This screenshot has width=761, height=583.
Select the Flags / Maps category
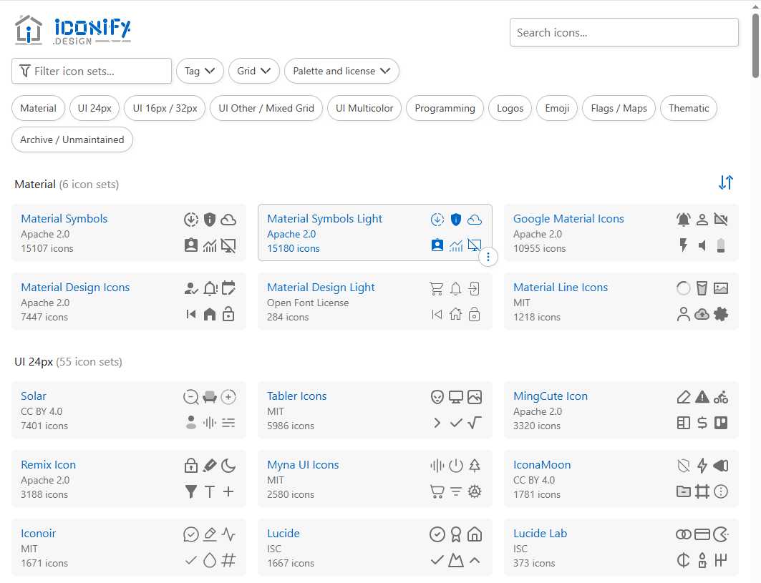[619, 108]
